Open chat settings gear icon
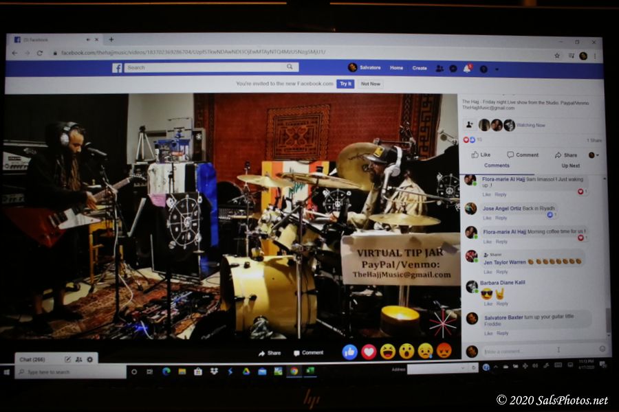Screen dimensions: 619x412 tap(89, 359)
